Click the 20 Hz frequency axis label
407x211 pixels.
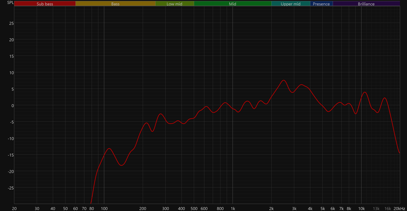pos(14,209)
